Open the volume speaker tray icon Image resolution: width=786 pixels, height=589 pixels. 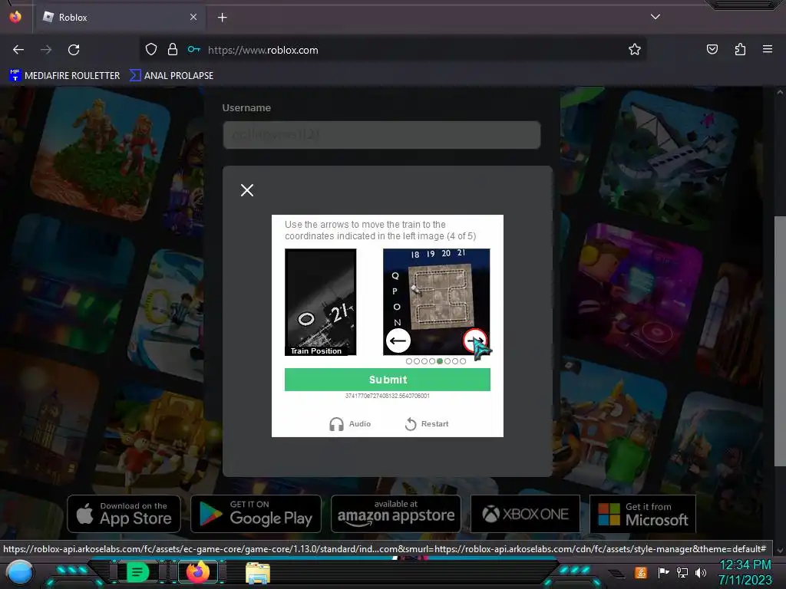[700, 572]
